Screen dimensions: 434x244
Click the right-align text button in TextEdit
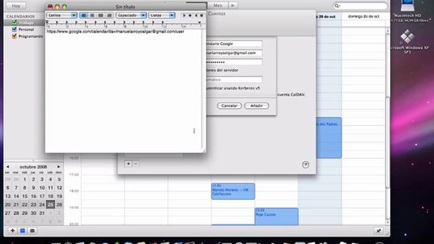pos(109,15)
